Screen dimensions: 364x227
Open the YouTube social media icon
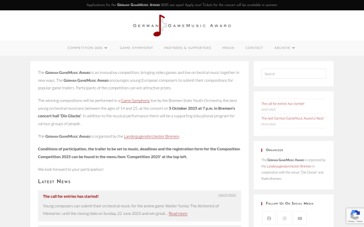(x=300, y=218)
